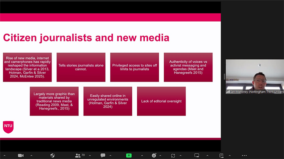
Task: Toggle the video camera on or off
Action: [x=20, y=155]
